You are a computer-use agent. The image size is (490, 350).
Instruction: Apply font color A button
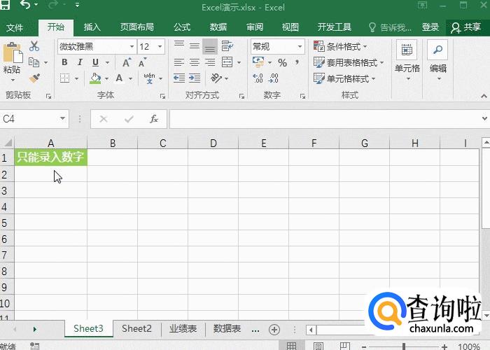[x=119, y=78]
